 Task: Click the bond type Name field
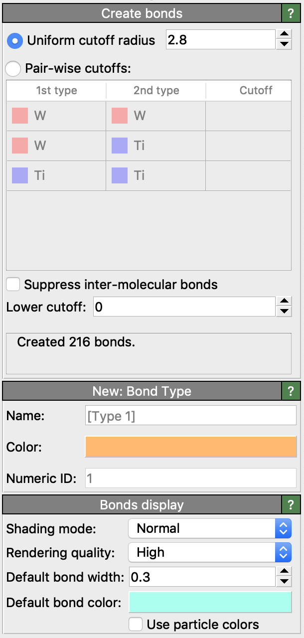coord(191,416)
